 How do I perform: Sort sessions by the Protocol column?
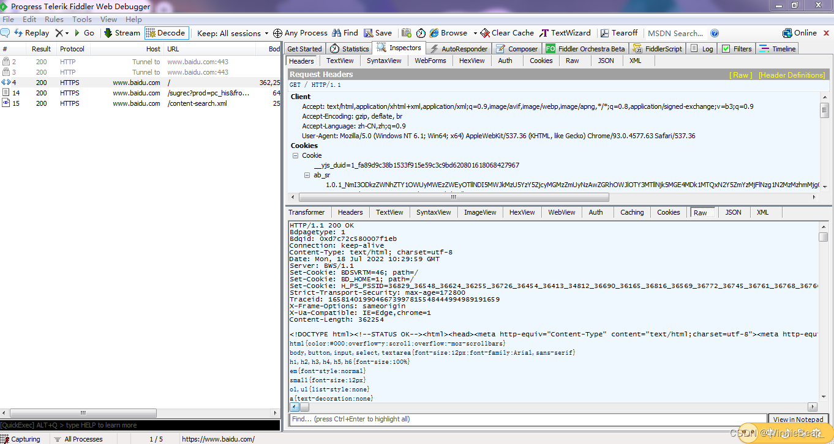(x=72, y=49)
